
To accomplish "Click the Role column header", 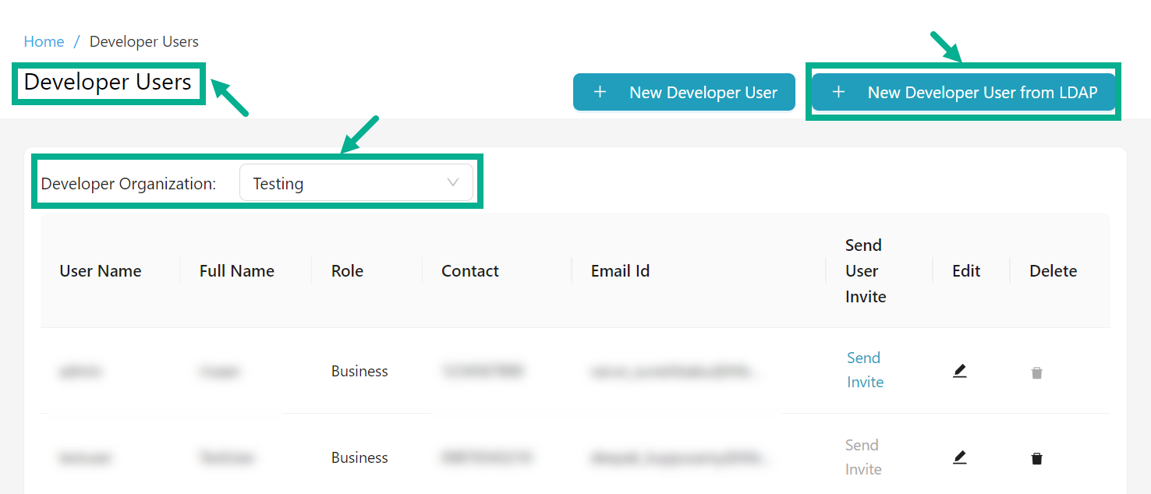I will [346, 270].
